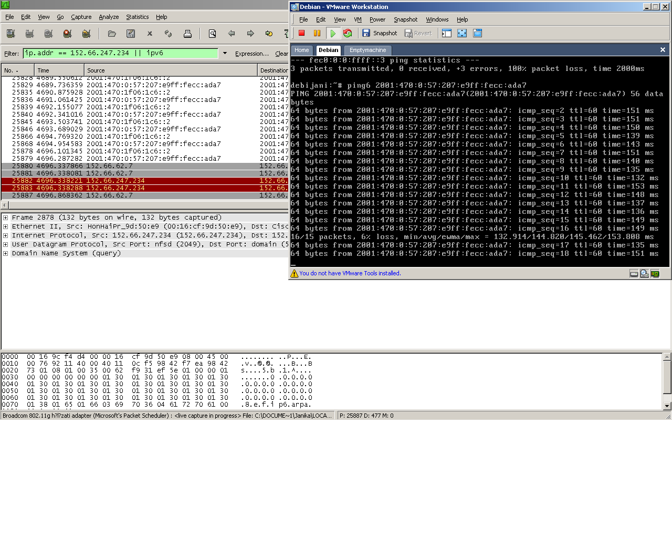
Task: Expand the User Datagram Protocol section
Action: click(5, 244)
